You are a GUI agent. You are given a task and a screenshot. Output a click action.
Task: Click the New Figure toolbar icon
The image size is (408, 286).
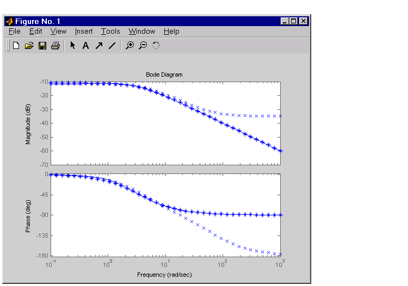pyautogui.click(x=16, y=46)
